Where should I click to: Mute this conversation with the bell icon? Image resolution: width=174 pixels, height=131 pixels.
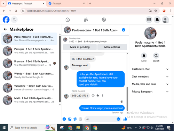[x=144, y=56]
